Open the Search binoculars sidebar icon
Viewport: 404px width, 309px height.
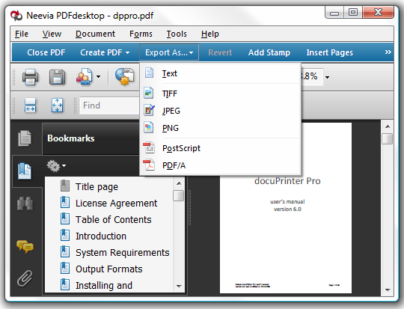tap(25, 204)
